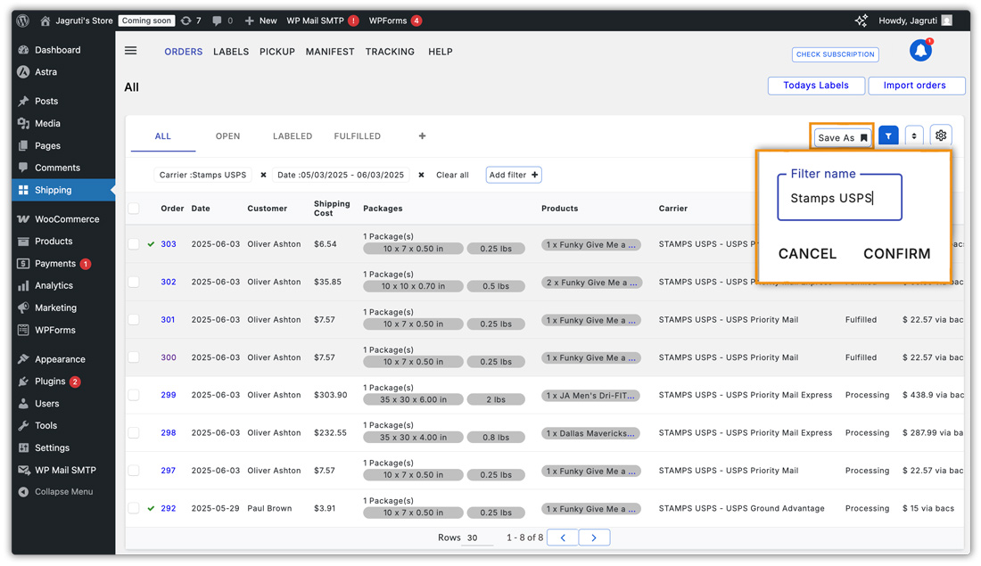The image size is (981, 566).
Task: Toggle the select-all orders checkbox
Action: [134, 209]
